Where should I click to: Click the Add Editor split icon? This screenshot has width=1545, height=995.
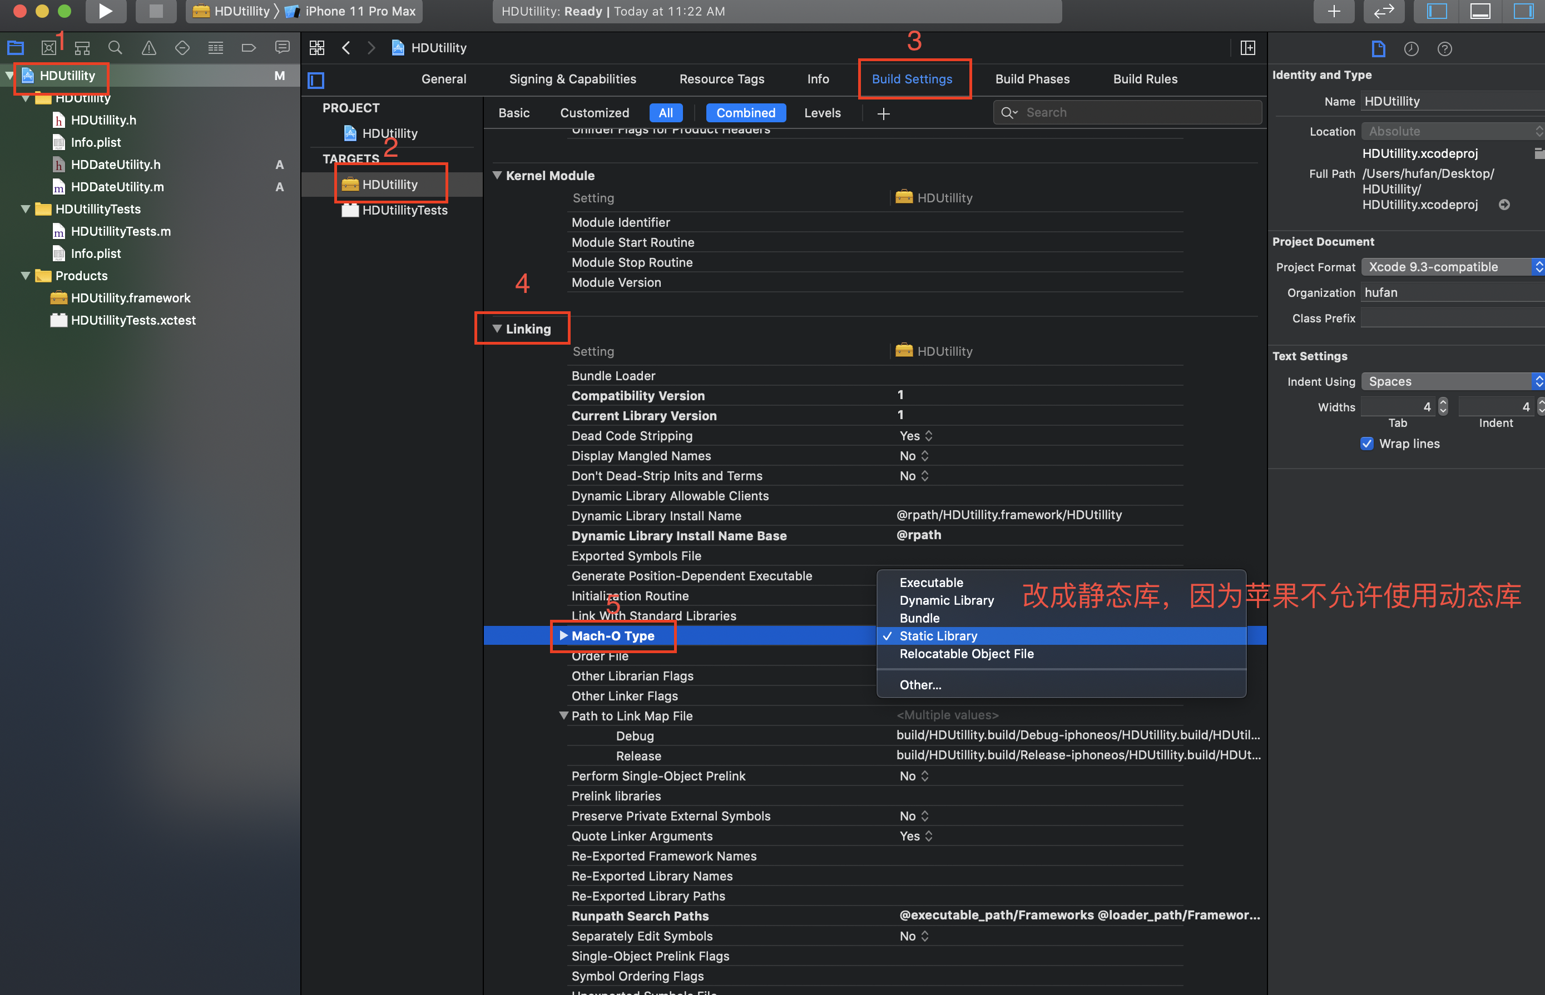[1247, 48]
